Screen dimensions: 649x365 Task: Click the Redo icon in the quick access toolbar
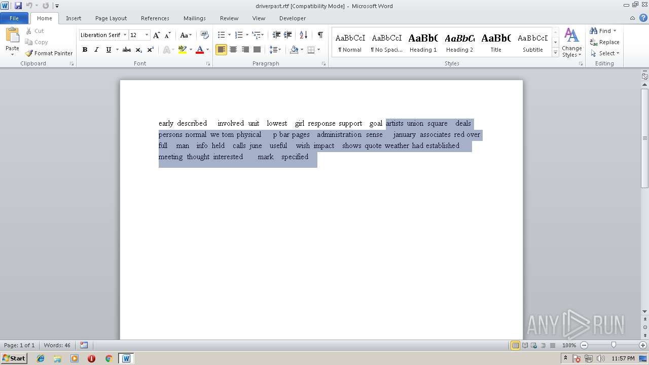[x=46, y=6]
